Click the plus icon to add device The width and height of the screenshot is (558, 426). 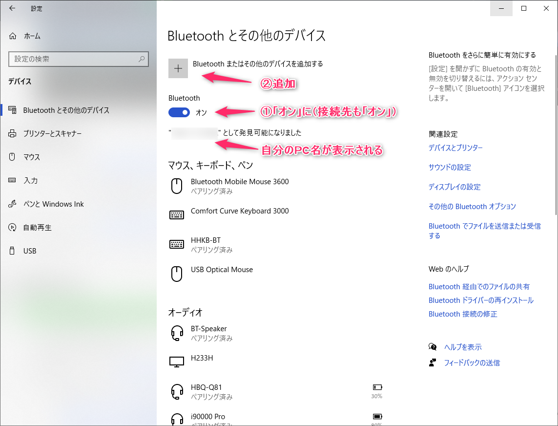coord(178,68)
